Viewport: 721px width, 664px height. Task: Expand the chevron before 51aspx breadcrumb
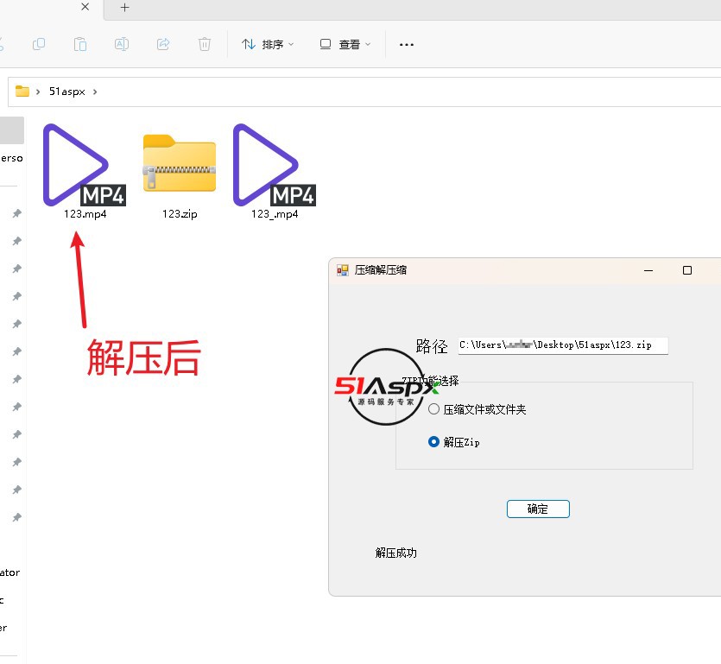click(38, 92)
